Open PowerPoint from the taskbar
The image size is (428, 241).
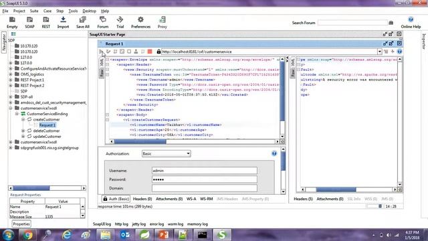pyautogui.click(x=164, y=235)
